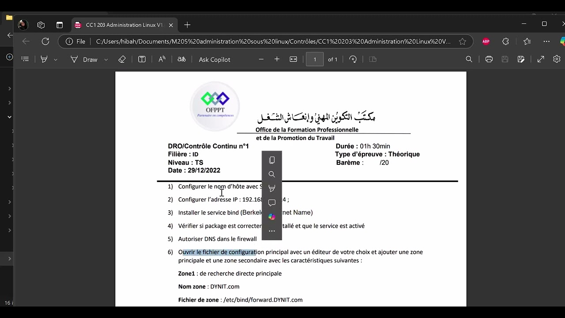Click the line 'Installer le service bind'
Image resolution: width=565 pixels, height=318 pixels.
245,212
